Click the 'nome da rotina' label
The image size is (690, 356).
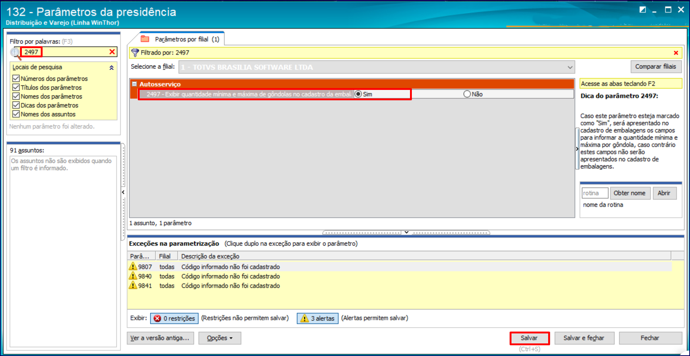click(603, 205)
